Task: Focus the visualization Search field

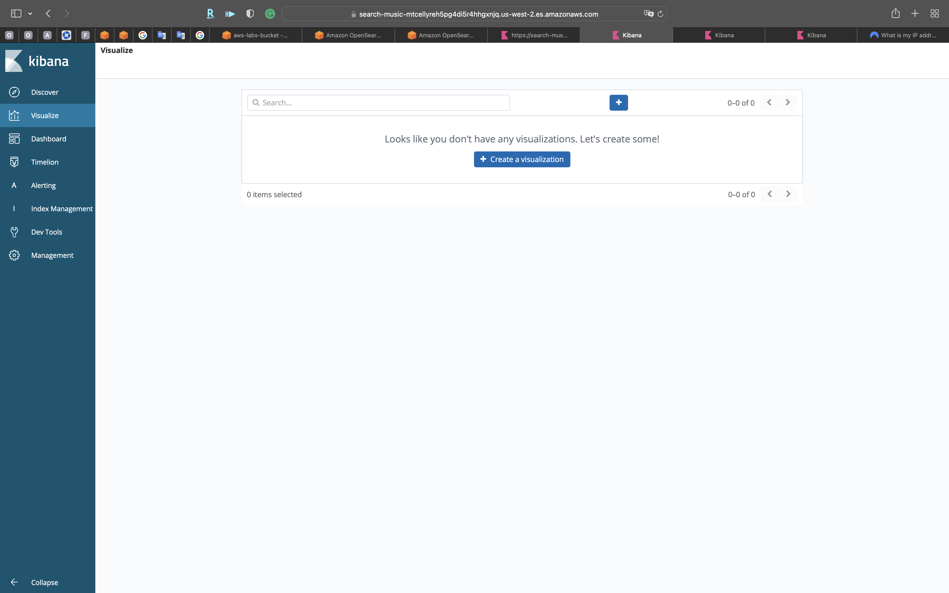Action: click(x=378, y=103)
